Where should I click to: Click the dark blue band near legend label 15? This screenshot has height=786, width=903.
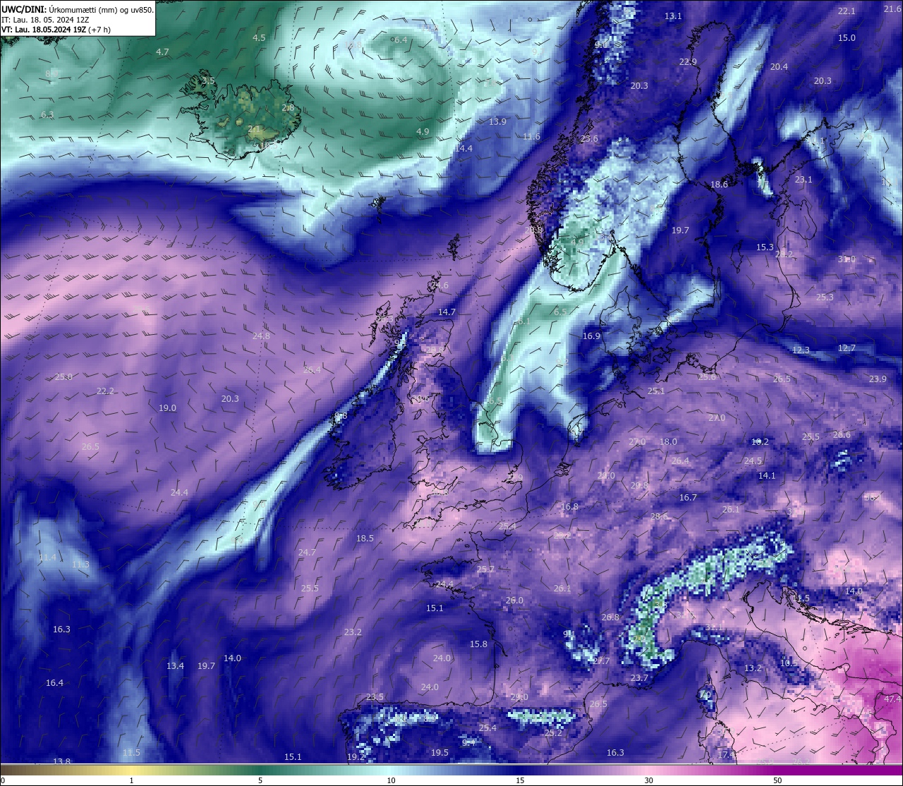(520, 770)
